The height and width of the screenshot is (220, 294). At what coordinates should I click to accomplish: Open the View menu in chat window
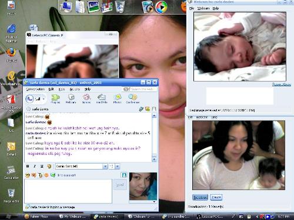tap(62, 89)
